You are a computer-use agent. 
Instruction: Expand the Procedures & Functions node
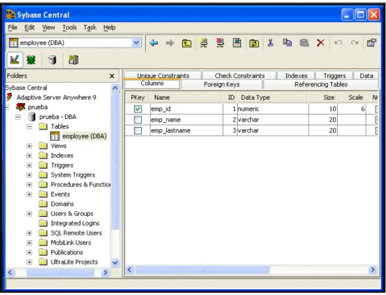pyautogui.click(x=29, y=185)
